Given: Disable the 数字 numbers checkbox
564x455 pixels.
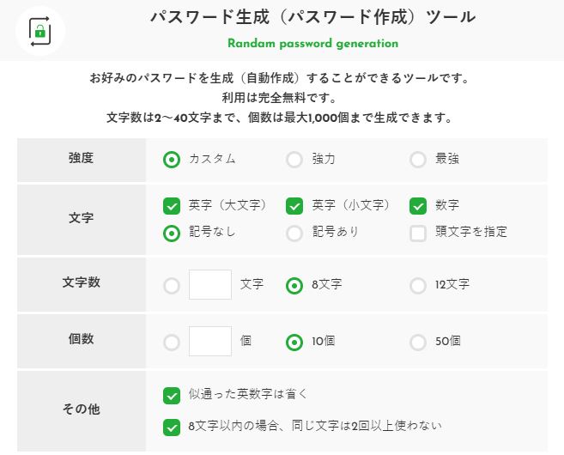Looking at the screenshot, I should tap(418, 206).
